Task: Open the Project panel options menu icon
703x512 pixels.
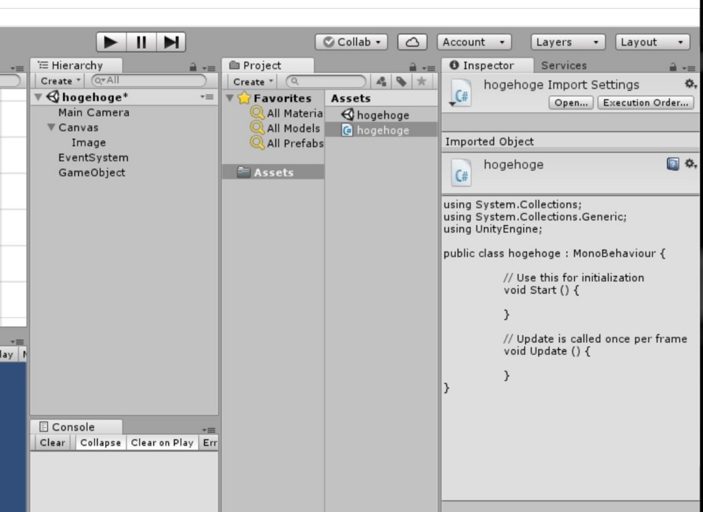Action: [x=428, y=68]
